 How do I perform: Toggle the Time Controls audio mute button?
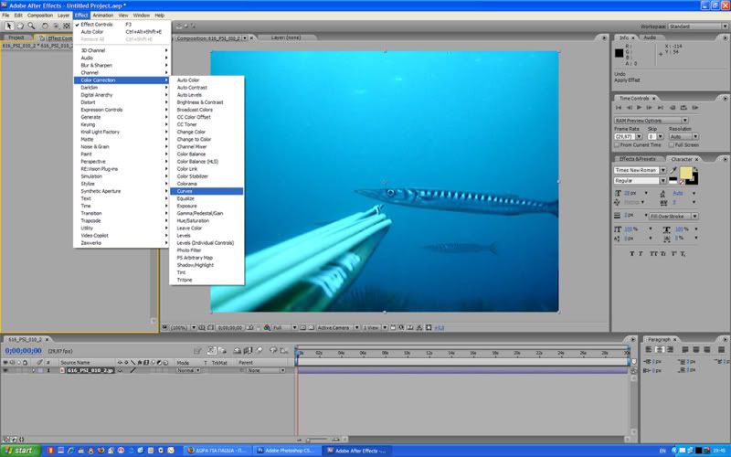(x=673, y=108)
